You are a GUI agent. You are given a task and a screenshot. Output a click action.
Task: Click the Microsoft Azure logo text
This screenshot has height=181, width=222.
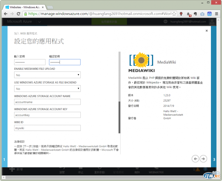click(19, 22)
